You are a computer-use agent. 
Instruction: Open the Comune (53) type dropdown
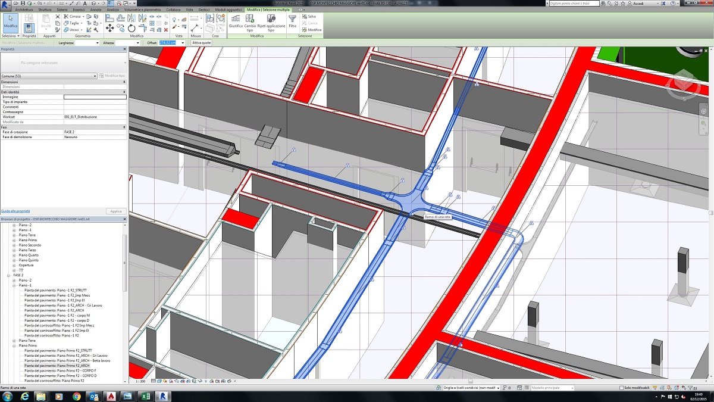(95, 76)
